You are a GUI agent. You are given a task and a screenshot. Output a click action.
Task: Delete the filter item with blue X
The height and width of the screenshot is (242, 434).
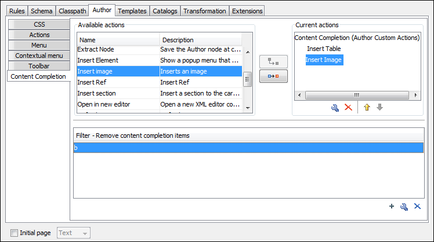417,207
